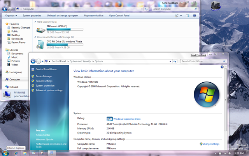Open the view options dropdown arrow
The image size is (249, 156).
181,16
